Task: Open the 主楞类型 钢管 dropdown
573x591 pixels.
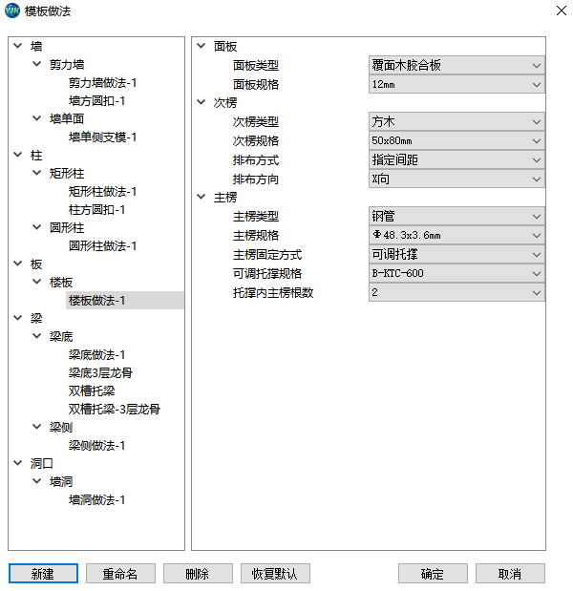Action: coord(456,217)
